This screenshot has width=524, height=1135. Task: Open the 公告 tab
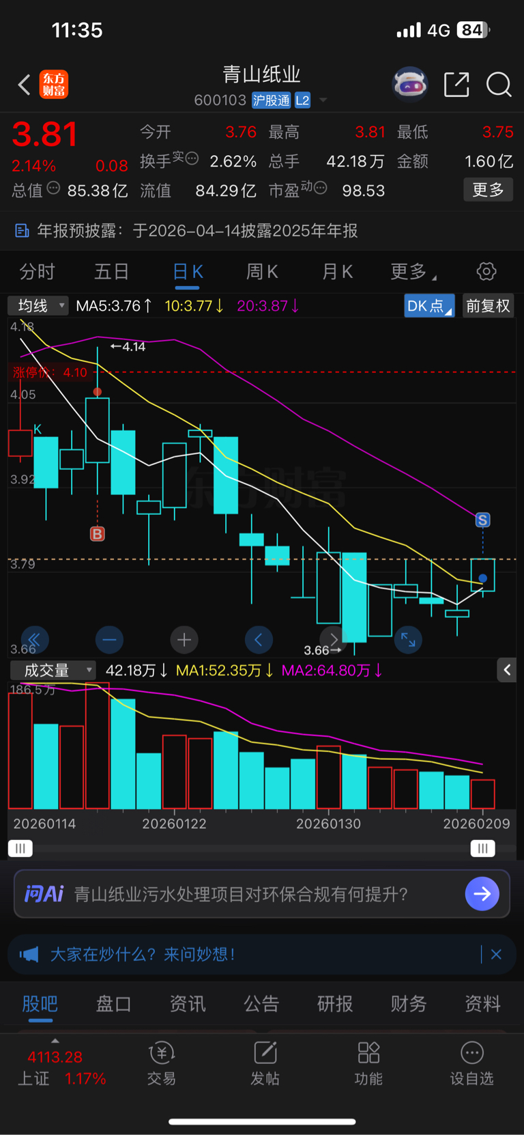pyautogui.click(x=261, y=1003)
